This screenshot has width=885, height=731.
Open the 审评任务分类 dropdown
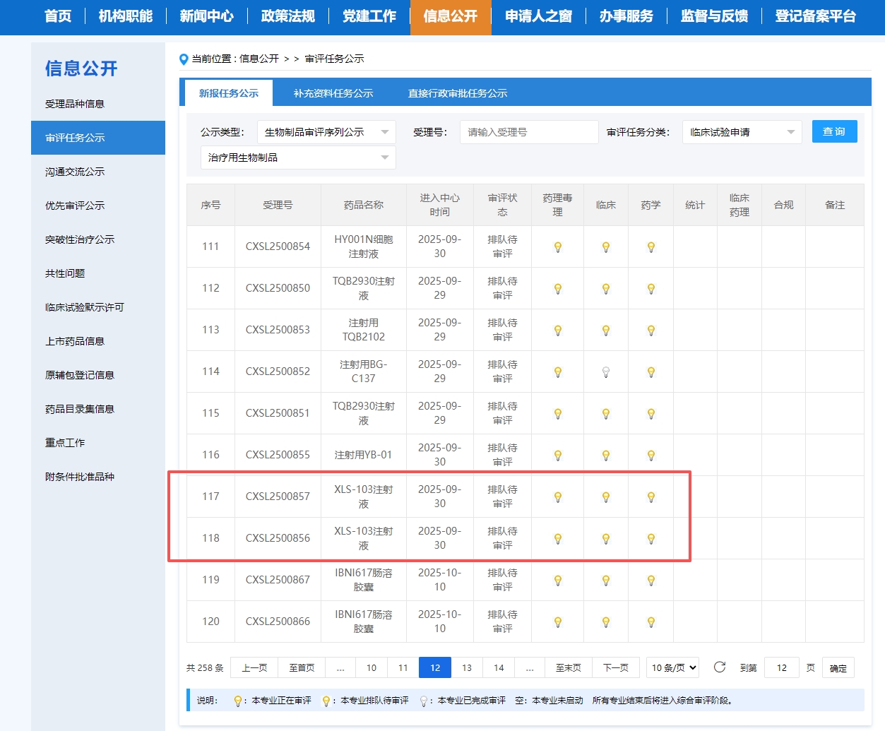tap(741, 132)
